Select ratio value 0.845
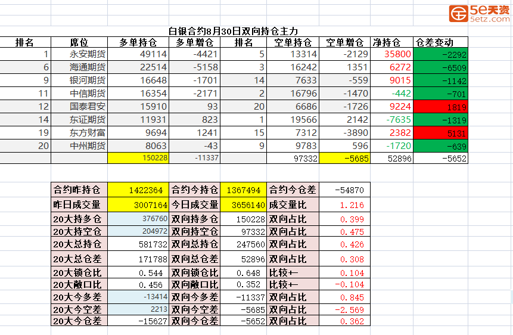Image resolution: width=513 pixels, height=335 pixels. pyautogui.click(x=344, y=297)
